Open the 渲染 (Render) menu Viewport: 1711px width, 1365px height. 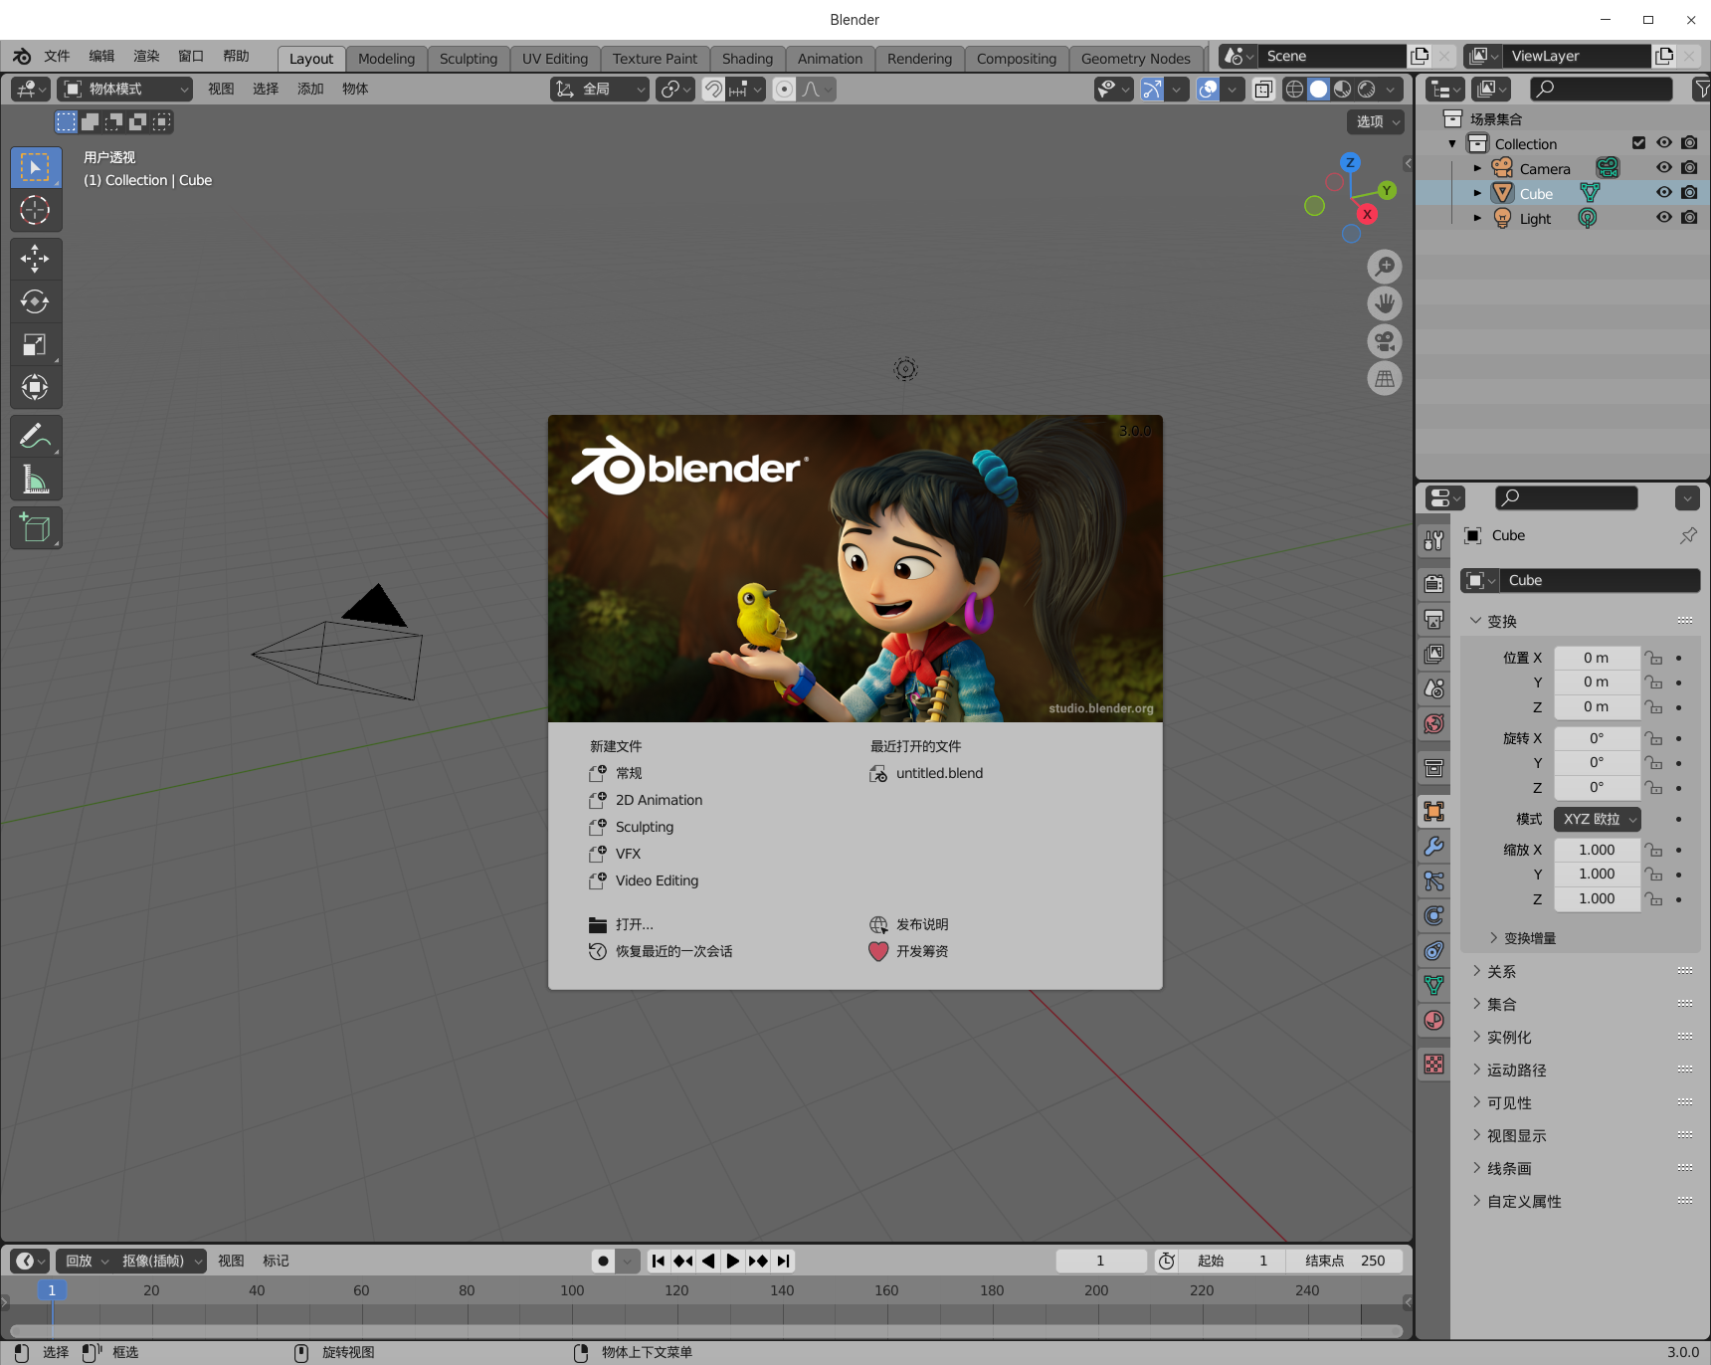(x=146, y=57)
